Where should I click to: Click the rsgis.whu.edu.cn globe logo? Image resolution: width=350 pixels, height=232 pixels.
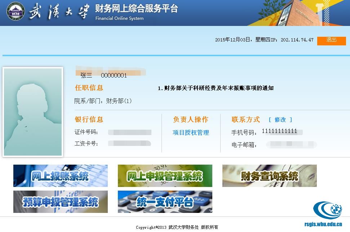327,214
